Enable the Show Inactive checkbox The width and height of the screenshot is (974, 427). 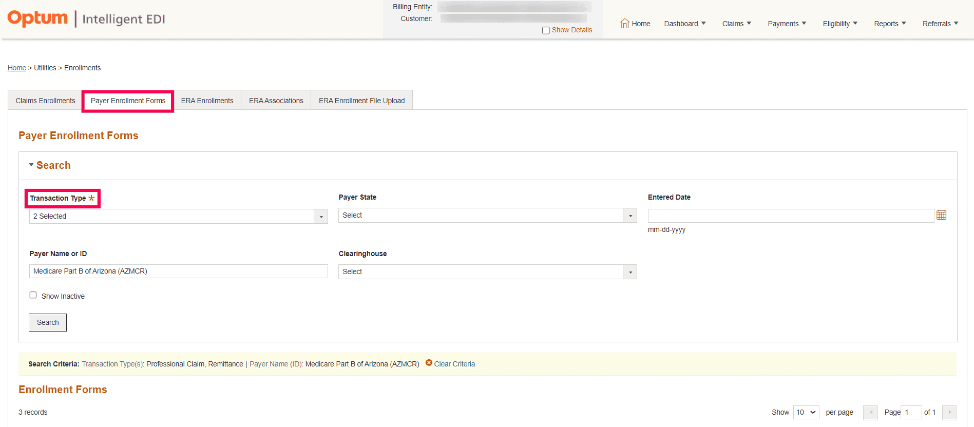pos(33,295)
